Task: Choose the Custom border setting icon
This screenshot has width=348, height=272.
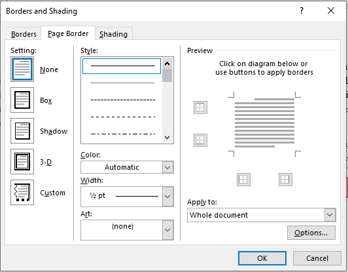Action: pyautogui.click(x=22, y=193)
